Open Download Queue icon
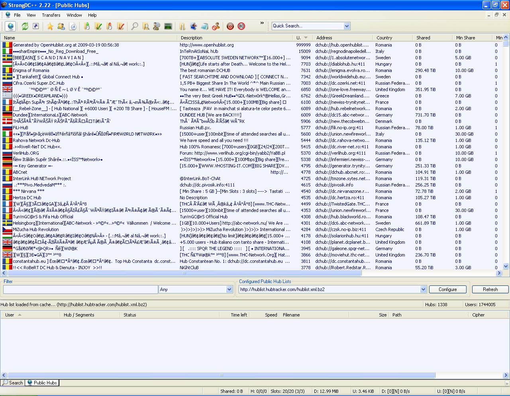510x396 pixels. point(87,26)
